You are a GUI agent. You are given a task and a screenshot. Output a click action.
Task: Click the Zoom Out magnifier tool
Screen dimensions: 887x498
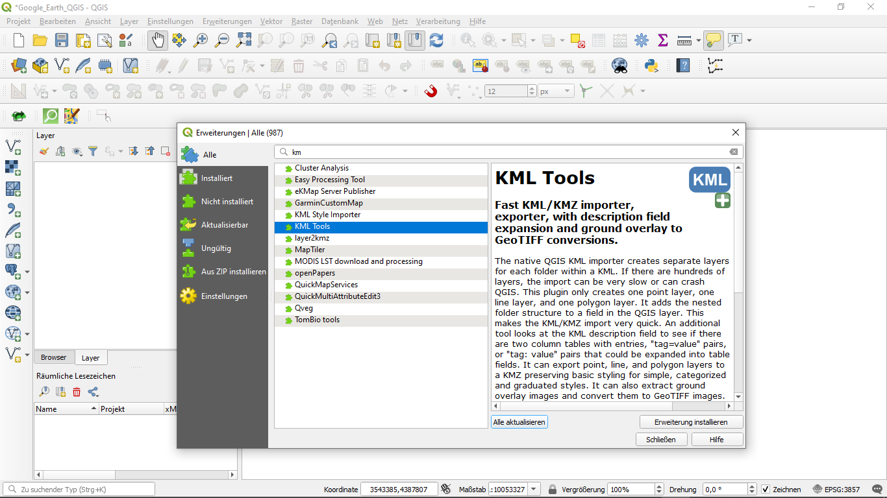222,40
